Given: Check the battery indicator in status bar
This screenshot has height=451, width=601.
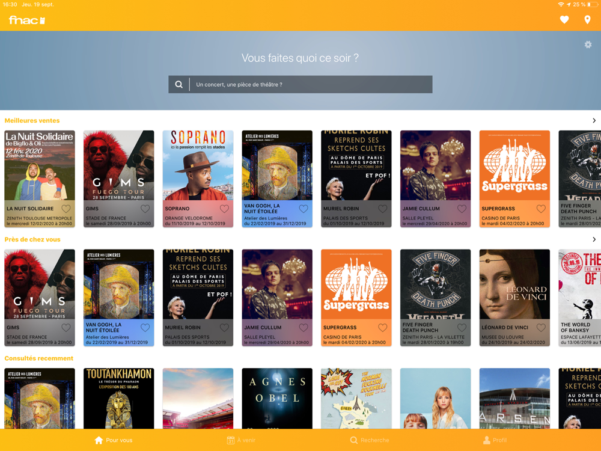Looking at the screenshot, I should coord(593,5).
